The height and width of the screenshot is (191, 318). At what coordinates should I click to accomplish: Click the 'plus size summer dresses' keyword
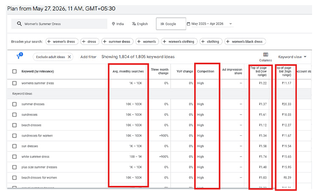click(39, 167)
